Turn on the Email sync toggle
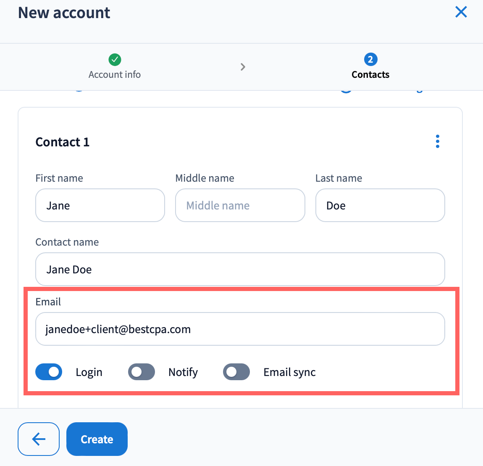 (x=236, y=372)
